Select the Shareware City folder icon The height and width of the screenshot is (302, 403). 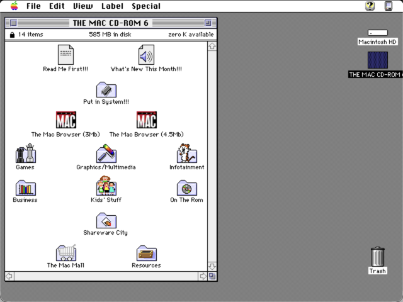tap(106, 220)
